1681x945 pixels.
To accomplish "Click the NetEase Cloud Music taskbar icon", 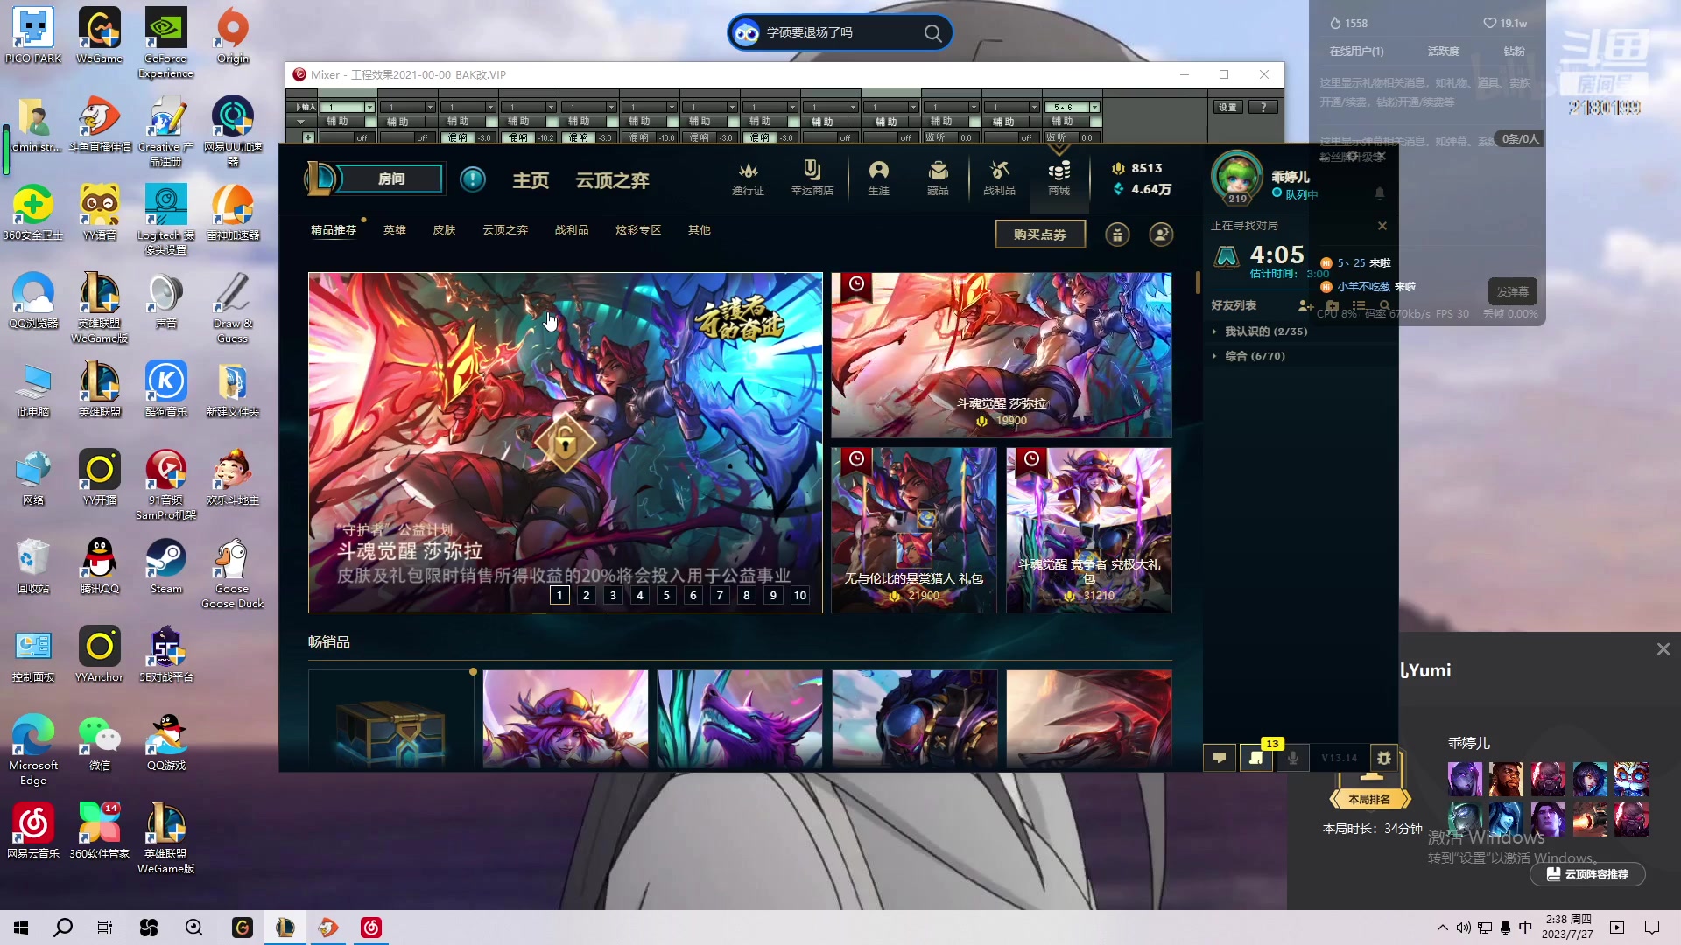I will (x=371, y=927).
